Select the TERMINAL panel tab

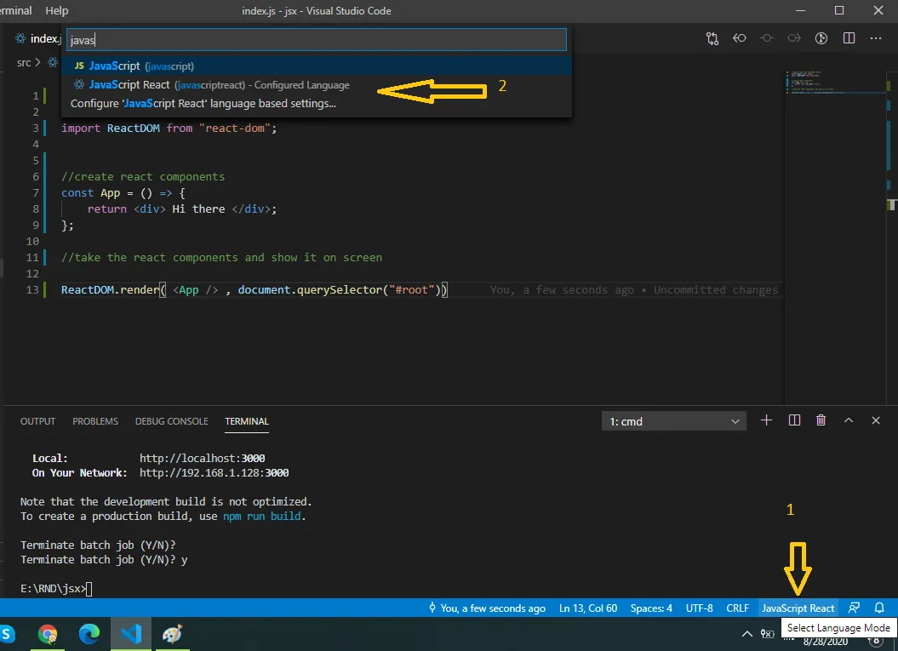(247, 421)
